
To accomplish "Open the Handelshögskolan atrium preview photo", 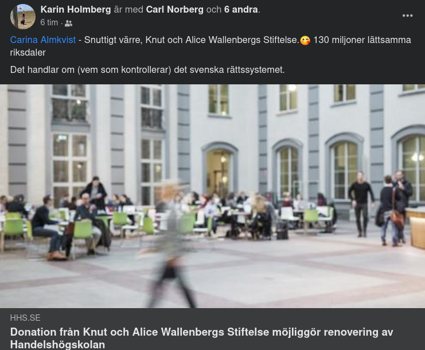I will coord(212,196).
